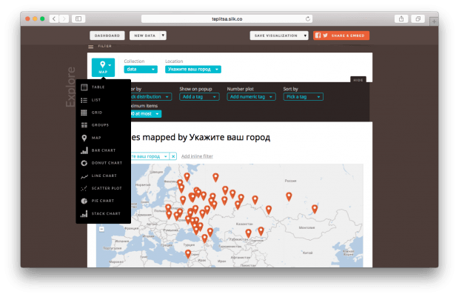
Task: Expand the Sort by 'Pick a tag' dropdown
Action: 302,97
